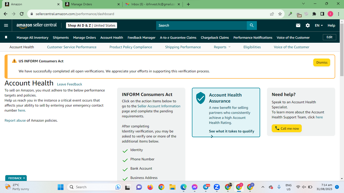Viewport: 344px width, 193px height.
Task: Show hidden system tray icons
Action: pos(263,187)
